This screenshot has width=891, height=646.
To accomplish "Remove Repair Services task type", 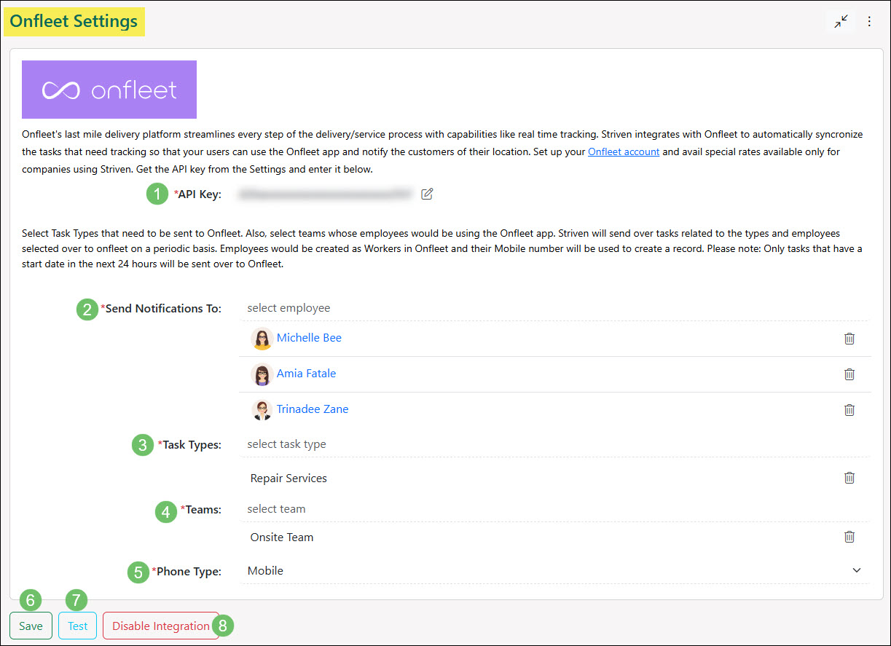I will tap(849, 478).
